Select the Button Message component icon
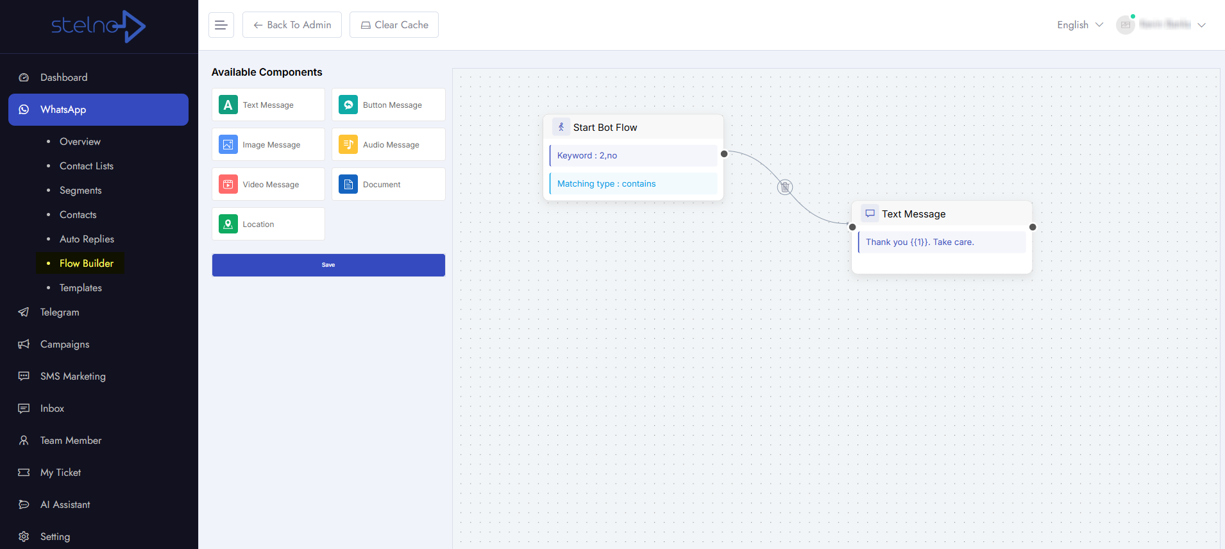 [x=348, y=105]
